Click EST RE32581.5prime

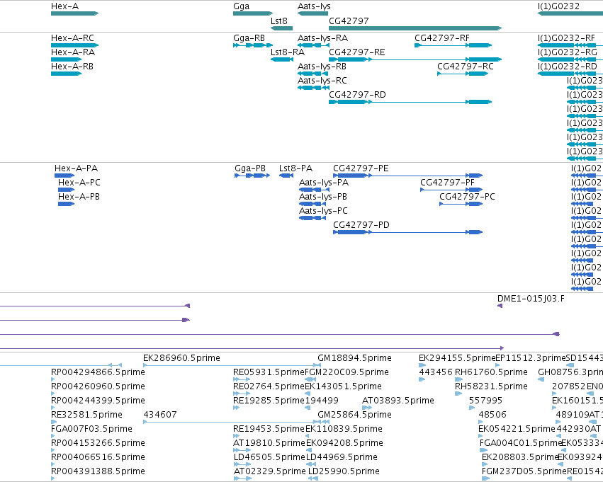(x=53, y=422)
